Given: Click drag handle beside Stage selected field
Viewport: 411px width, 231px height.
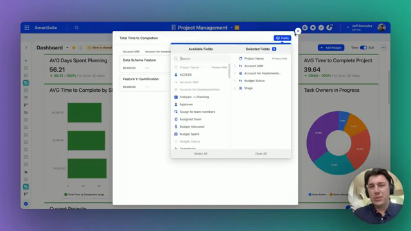Looking at the screenshot, I should click(x=234, y=89).
